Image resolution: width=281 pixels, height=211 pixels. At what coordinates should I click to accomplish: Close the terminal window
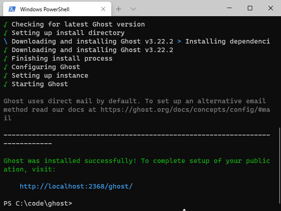coord(271,8)
